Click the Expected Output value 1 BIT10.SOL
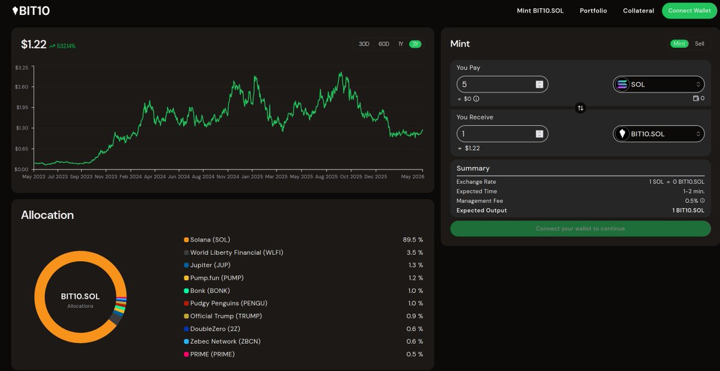The image size is (720, 371). pyautogui.click(x=688, y=211)
